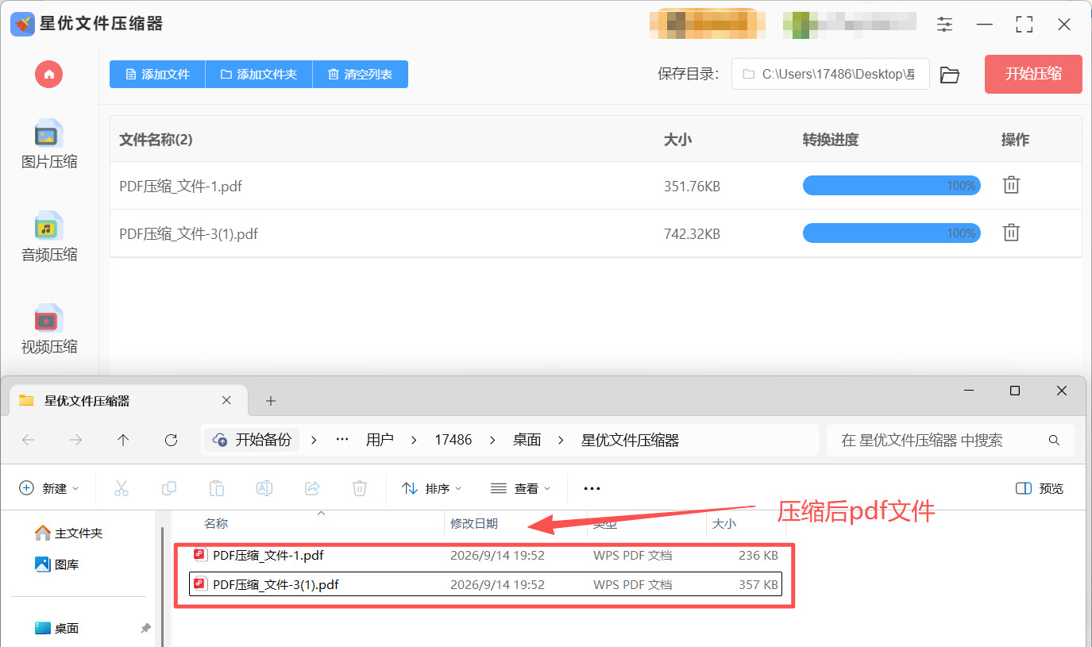Start compression with 开始压缩 button
Viewport: 1092px width, 647px height.
(1033, 75)
